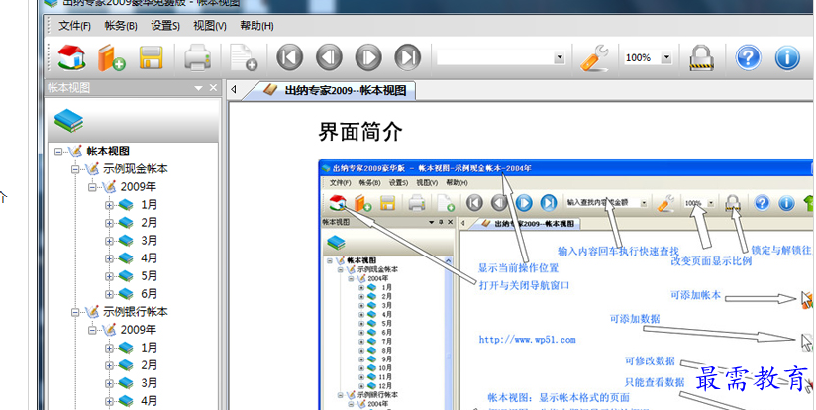Click the printer icon in toolbar
The image size is (816, 410).
click(198, 57)
